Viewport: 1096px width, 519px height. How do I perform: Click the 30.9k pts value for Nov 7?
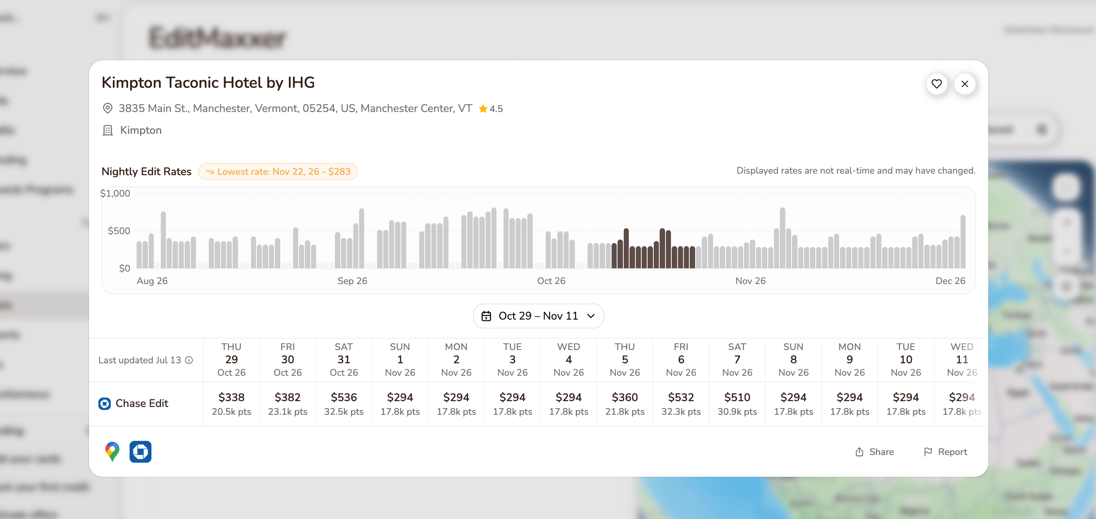[737, 412]
